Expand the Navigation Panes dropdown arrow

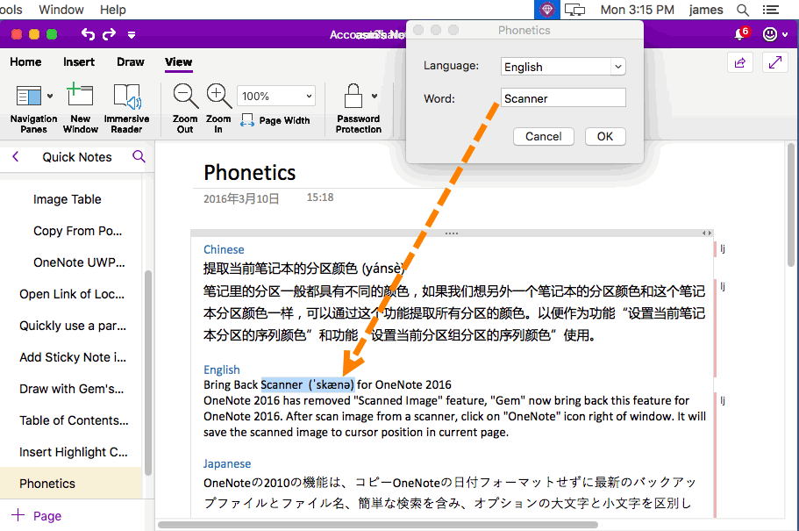tap(50, 96)
